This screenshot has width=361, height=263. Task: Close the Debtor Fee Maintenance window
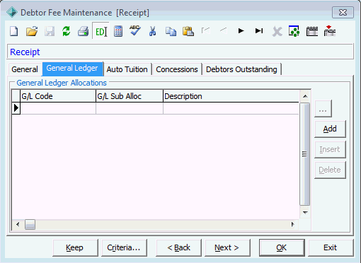pos(343,13)
